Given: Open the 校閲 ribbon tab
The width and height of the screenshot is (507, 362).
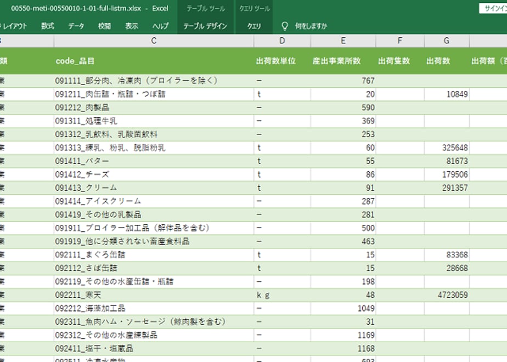Looking at the screenshot, I should (104, 26).
